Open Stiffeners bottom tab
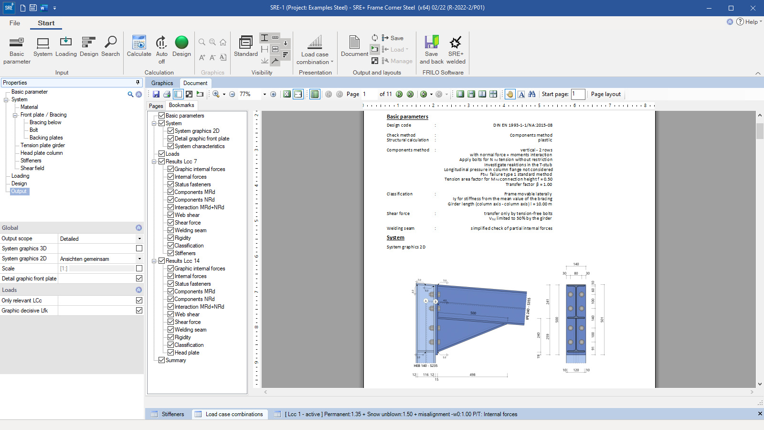 168,414
